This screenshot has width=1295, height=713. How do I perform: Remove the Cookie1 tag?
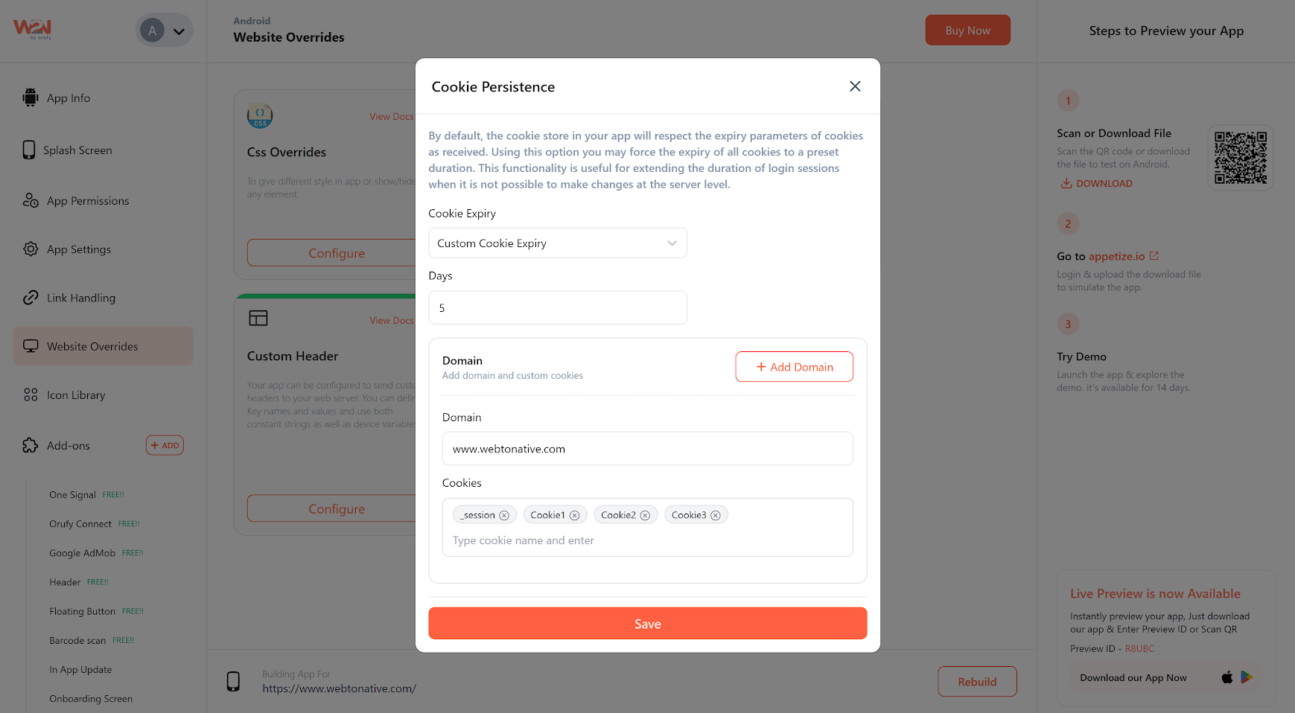[x=575, y=515]
